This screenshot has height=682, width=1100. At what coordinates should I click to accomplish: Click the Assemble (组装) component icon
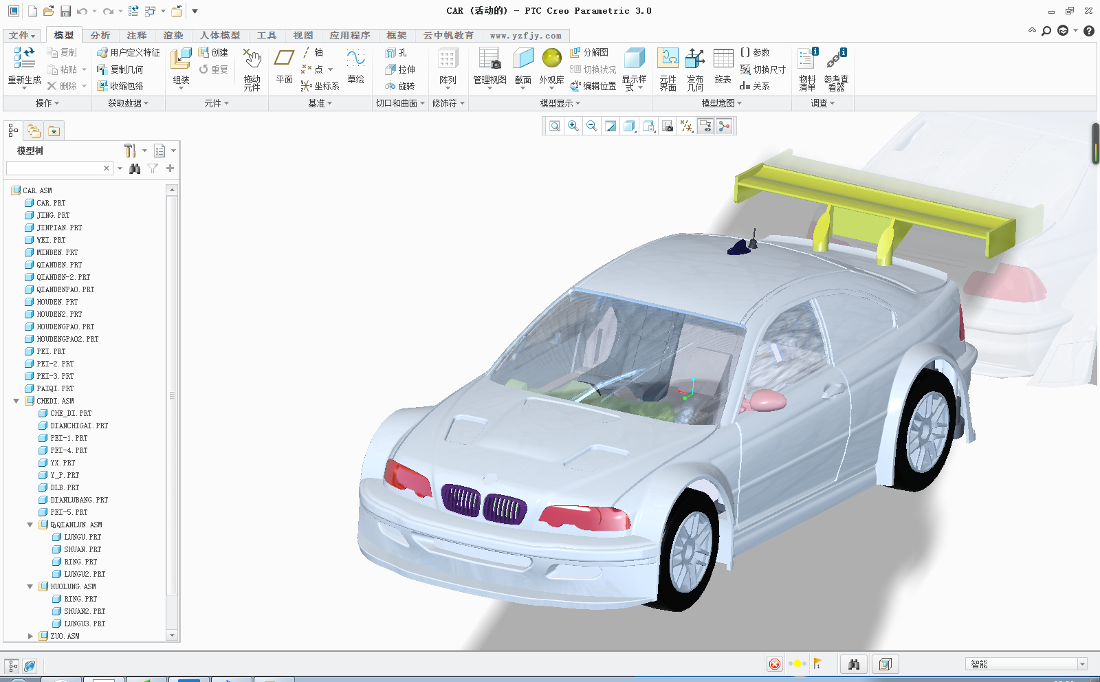(x=181, y=59)
